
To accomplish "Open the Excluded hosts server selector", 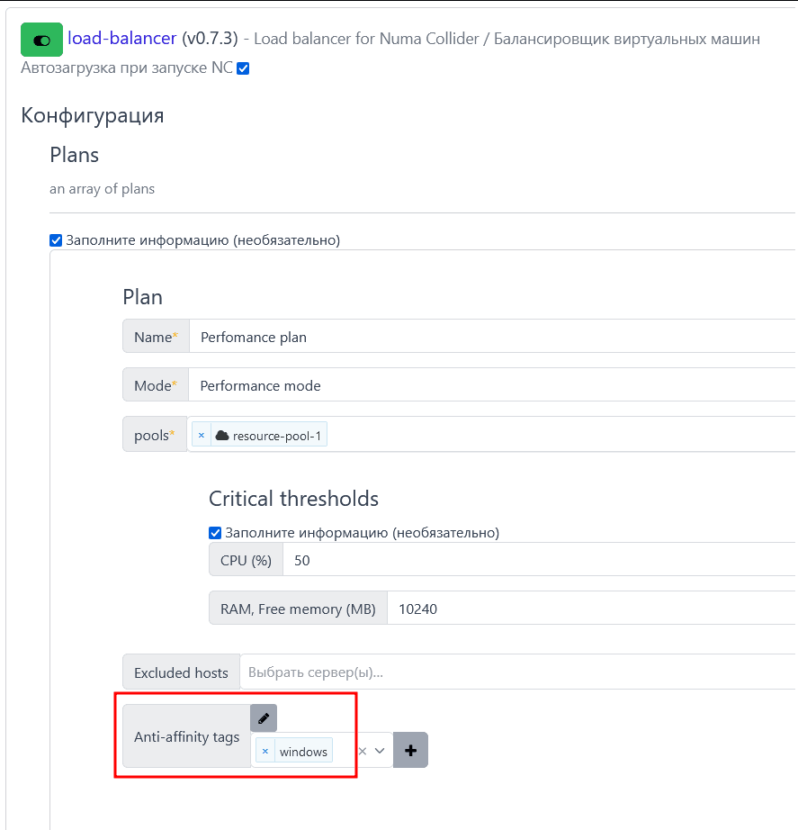I will click(x=517, y=672).
